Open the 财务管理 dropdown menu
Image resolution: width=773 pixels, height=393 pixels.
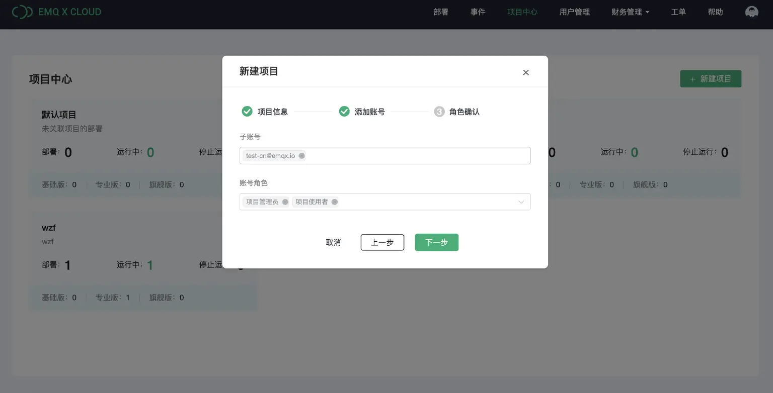click(630, 12)
